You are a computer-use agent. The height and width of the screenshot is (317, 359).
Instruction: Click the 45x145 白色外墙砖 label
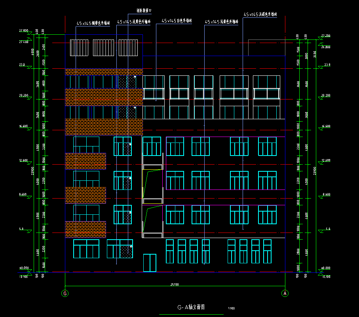(177, 21)
